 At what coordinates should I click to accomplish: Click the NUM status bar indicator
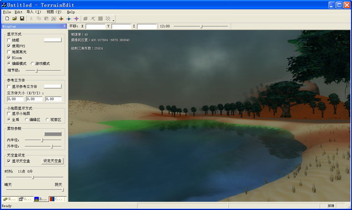click(x=331, y=206)
